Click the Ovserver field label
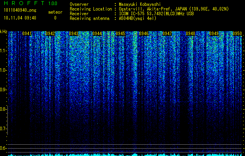 click(79, 4)
